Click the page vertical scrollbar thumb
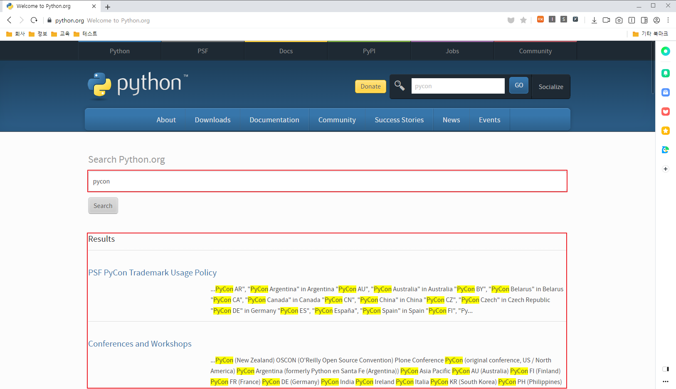Viewport: 676px width, 389px height. click(652, 67)
